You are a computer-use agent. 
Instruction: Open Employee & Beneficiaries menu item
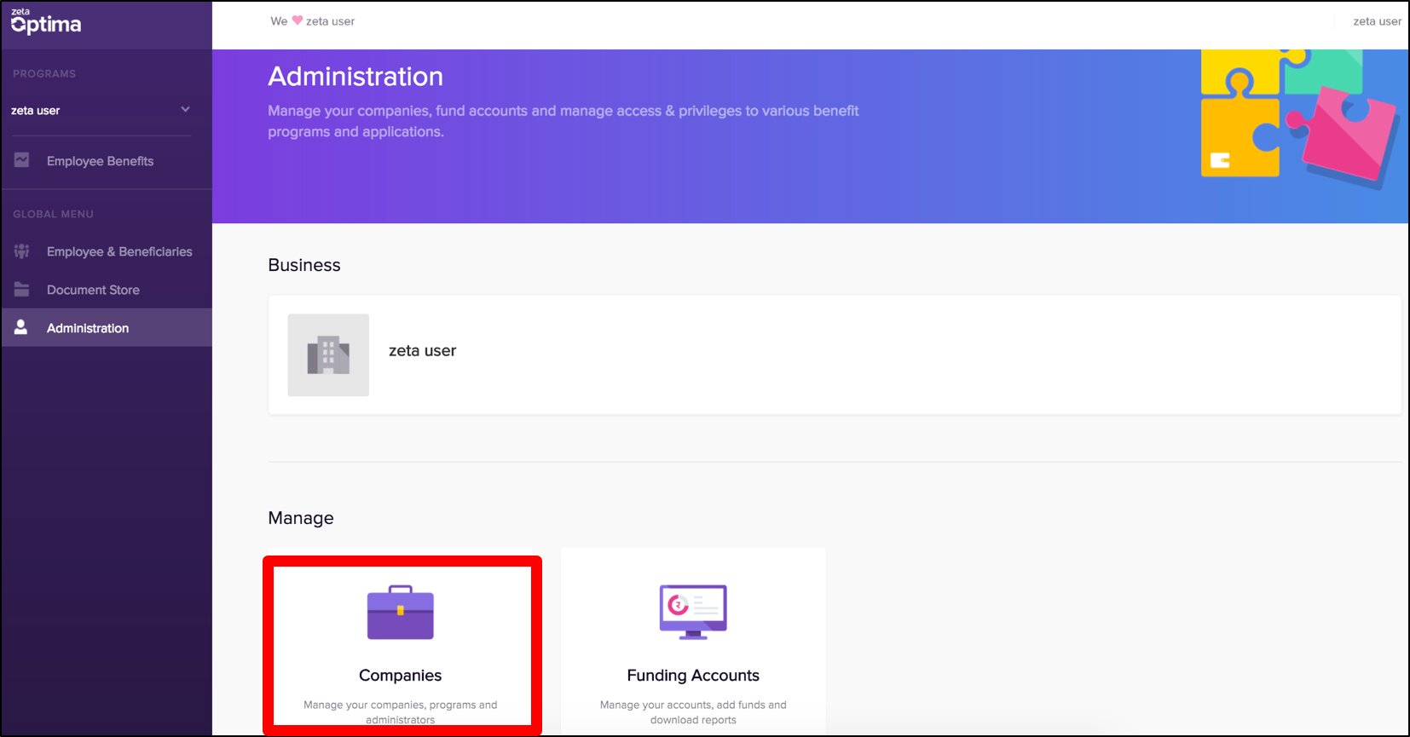(x=119, y=251)
